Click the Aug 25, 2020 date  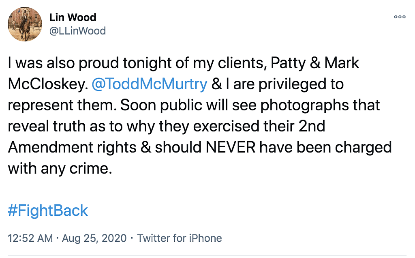pyautogui.click(x=94, y=238)
